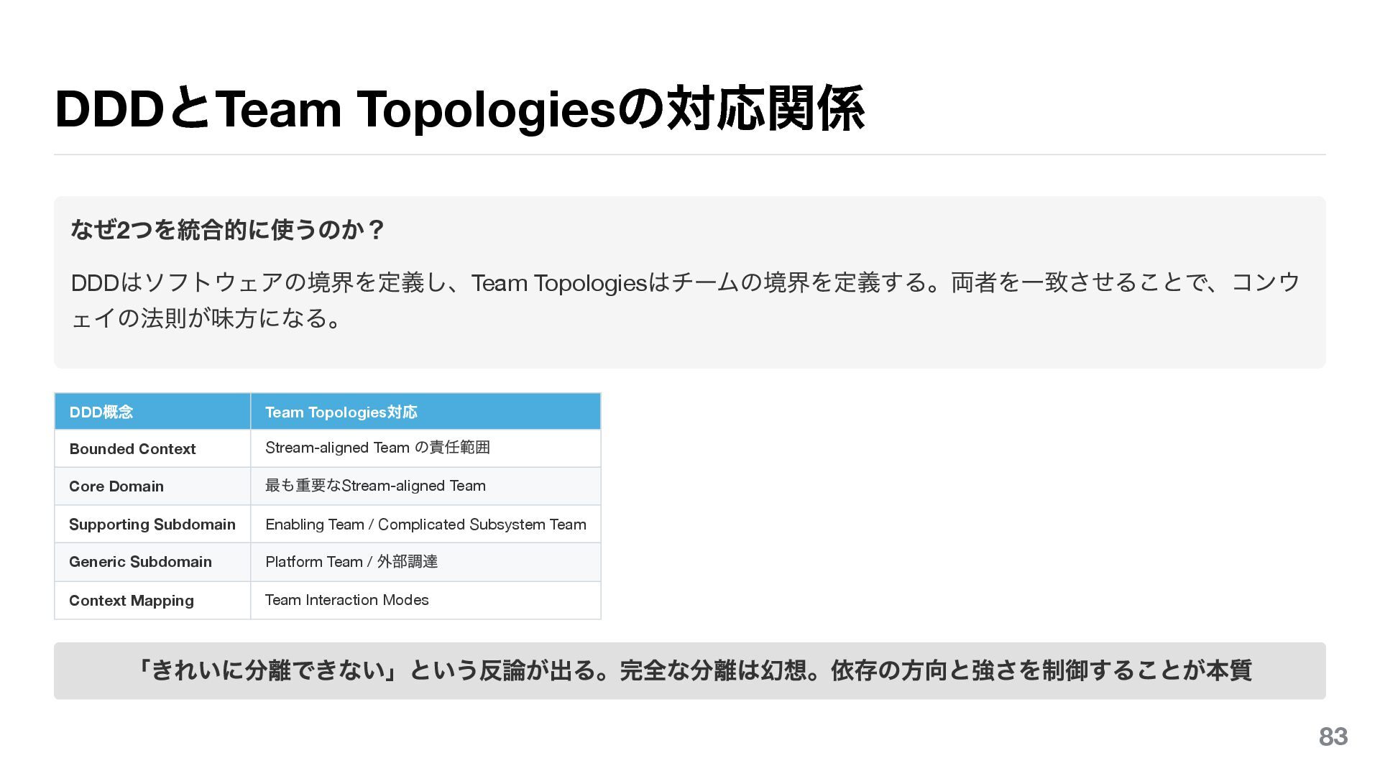Select the Generic Subdomain table cell
Image resolution: width=1380 pixels, height=776 pixels.
pos(140,562)
